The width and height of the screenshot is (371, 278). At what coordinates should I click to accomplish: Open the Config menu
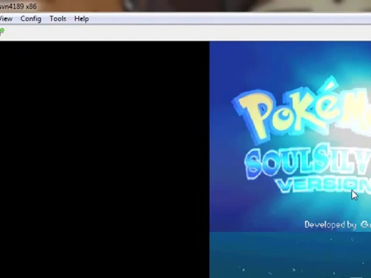(x=31, y=19)
